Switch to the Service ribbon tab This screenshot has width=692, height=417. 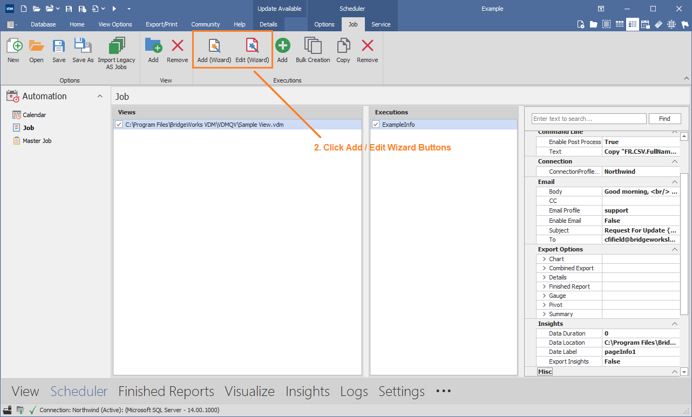coord(381,24)
